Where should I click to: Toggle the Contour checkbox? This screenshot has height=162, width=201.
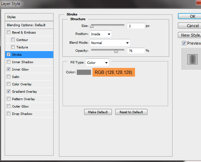(x=13, y=40)
